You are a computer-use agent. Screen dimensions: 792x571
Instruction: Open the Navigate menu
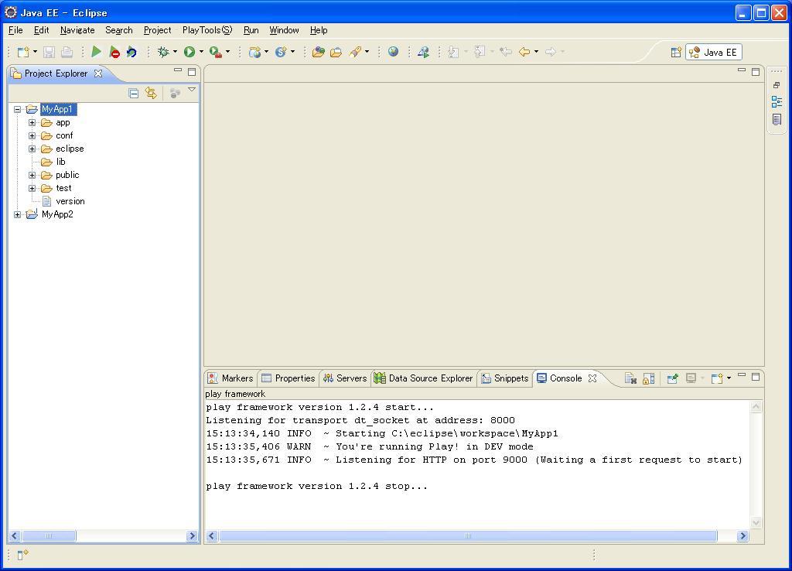coord(77,30)
